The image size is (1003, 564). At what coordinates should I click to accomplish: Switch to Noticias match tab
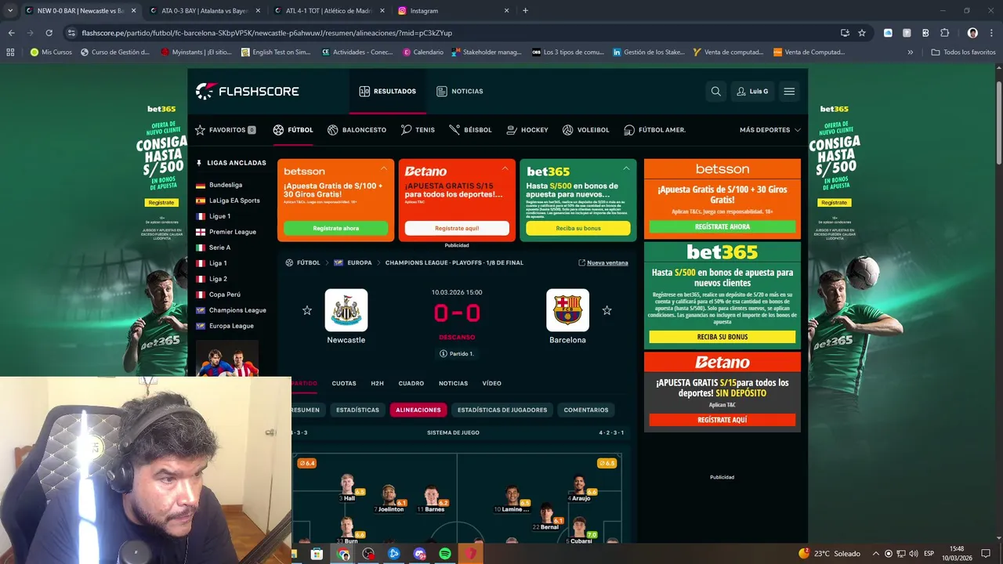point(453,383)
